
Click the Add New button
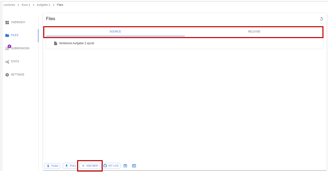(90, 166)
